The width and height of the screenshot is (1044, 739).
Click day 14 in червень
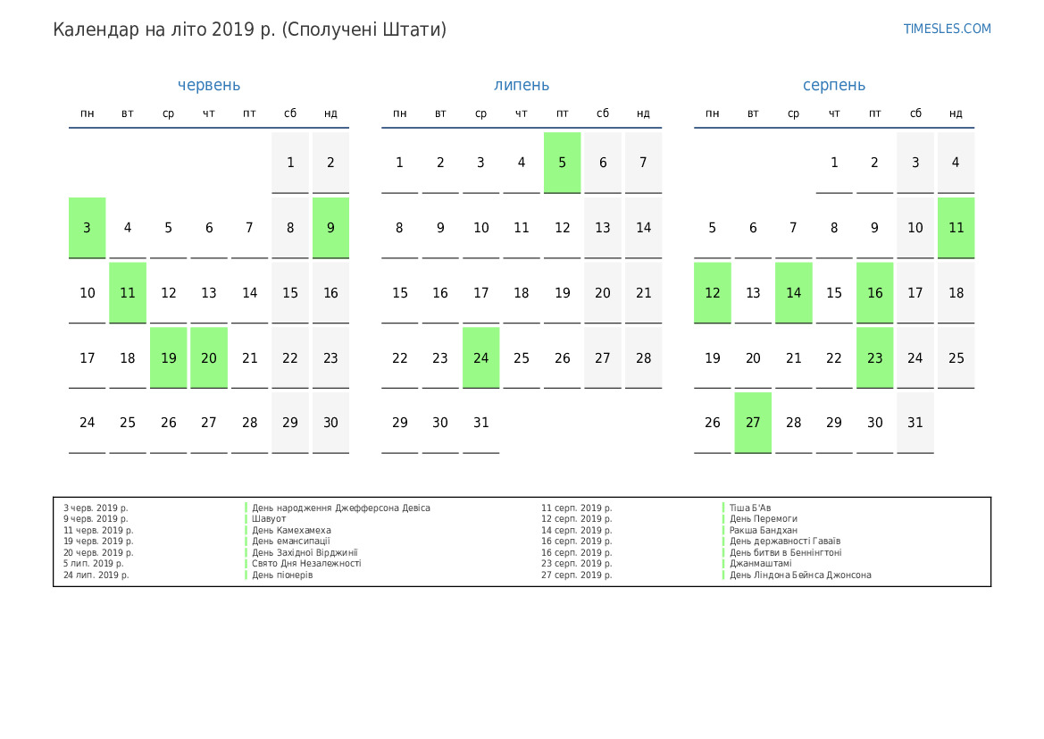250,292
